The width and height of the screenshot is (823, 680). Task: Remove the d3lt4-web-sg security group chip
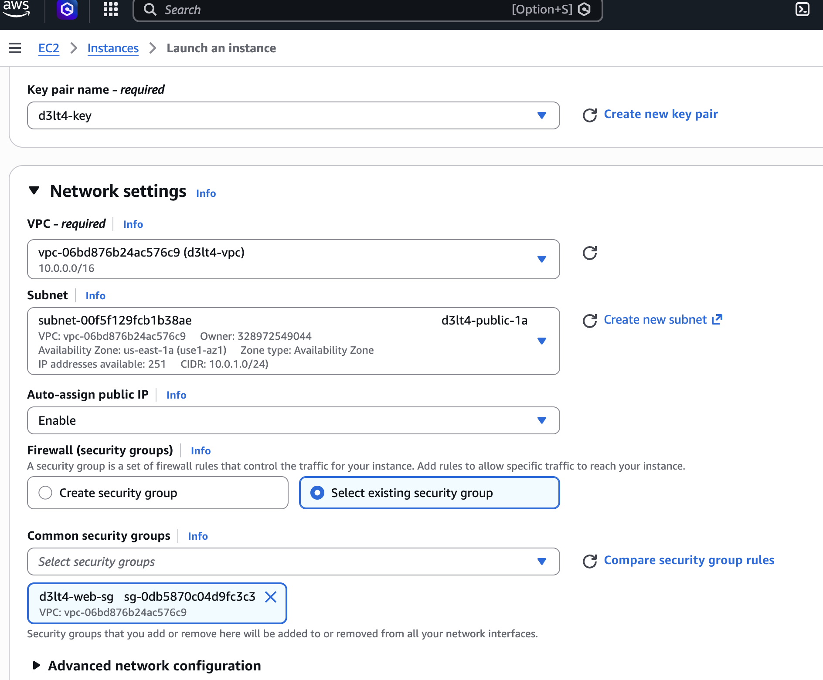pos(271,597)
